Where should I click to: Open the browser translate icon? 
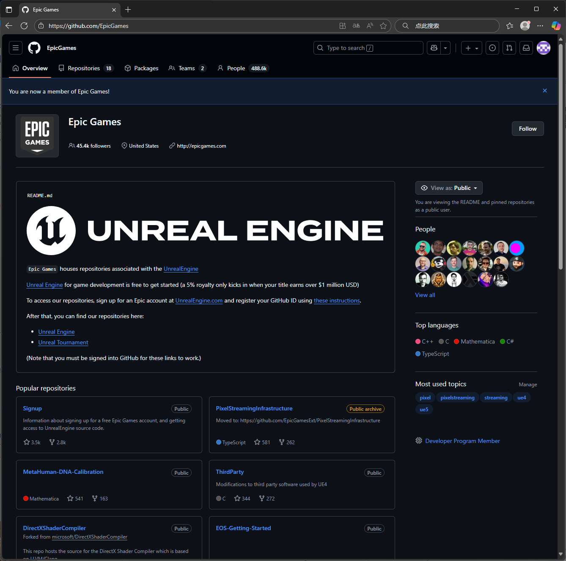pyautogui.click(x=356, y=26)
